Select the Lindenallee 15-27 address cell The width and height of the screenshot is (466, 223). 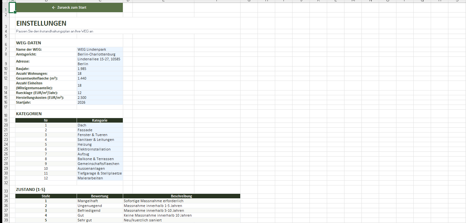(x=99, y=61)
